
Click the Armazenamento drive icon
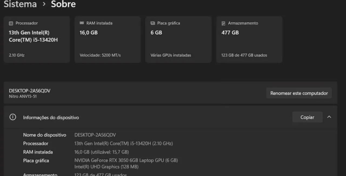click(223, 23)
